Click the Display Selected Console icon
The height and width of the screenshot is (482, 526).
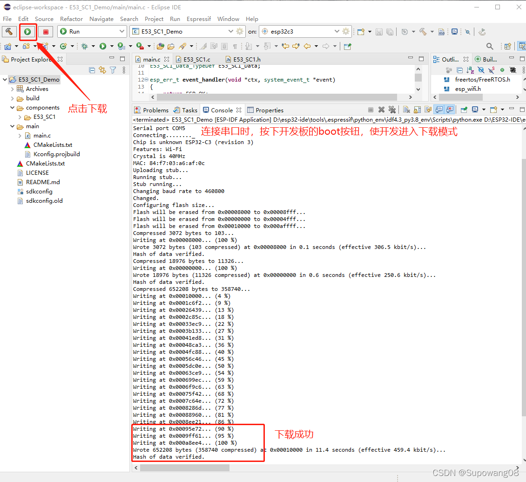coord(475,110)
